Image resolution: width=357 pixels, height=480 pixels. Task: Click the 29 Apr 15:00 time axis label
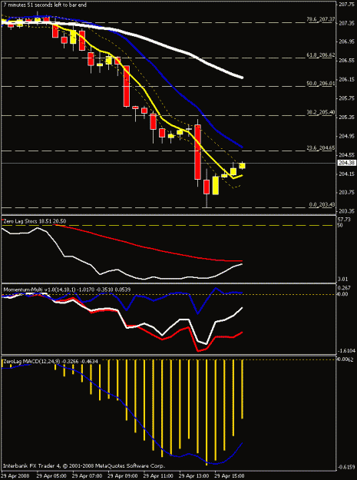[x=230, y=476]
